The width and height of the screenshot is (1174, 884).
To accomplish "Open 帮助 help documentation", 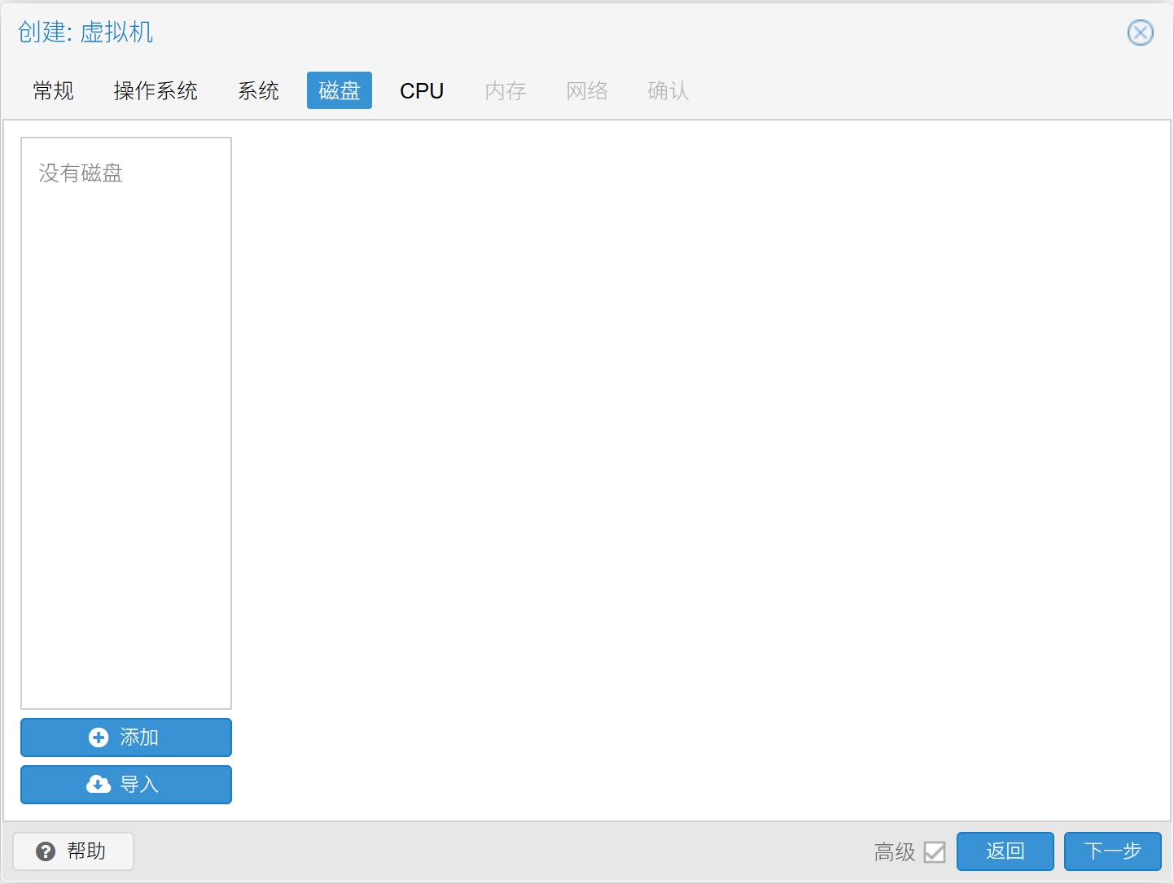I will click(x=73, y=851).
